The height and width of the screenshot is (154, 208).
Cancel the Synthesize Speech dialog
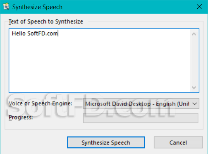point(178,142)
